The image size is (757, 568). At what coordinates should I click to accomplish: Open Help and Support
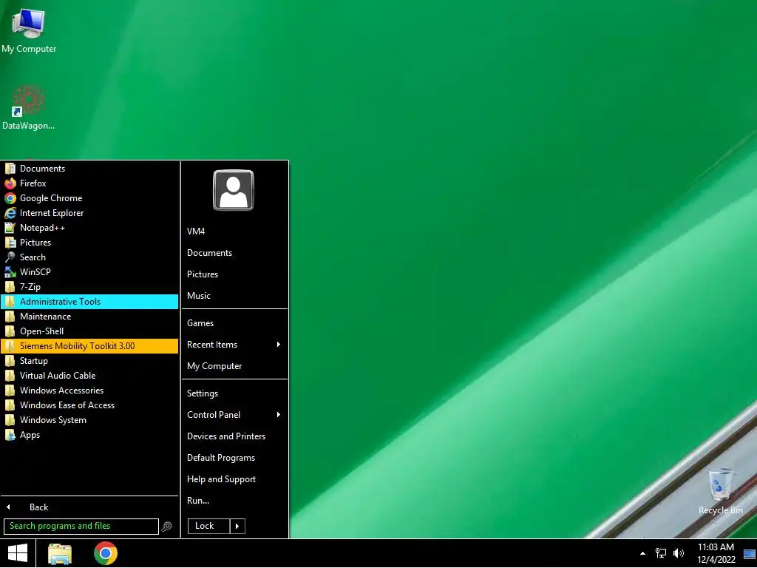(x=234, y=479)
